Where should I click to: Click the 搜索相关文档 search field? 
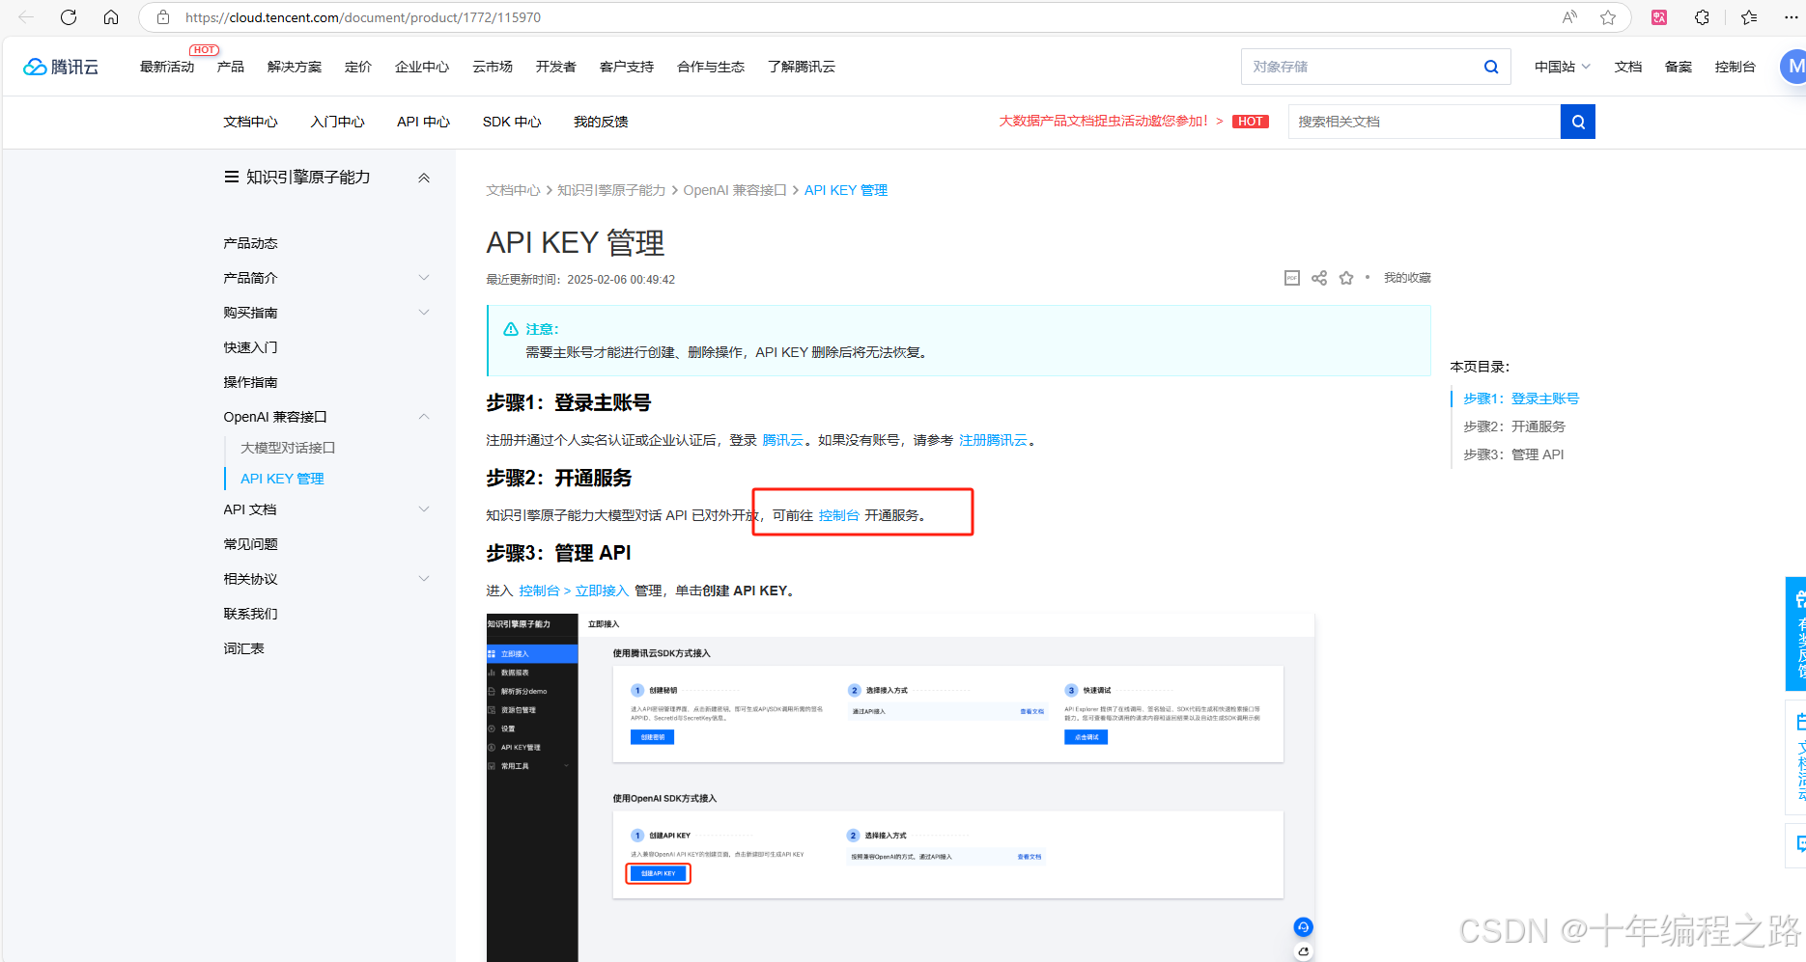[x=1425, y=122]
